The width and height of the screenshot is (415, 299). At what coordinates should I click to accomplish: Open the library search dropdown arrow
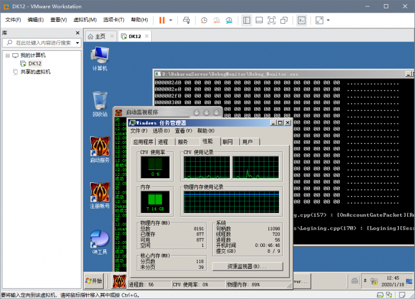point(77,43)
